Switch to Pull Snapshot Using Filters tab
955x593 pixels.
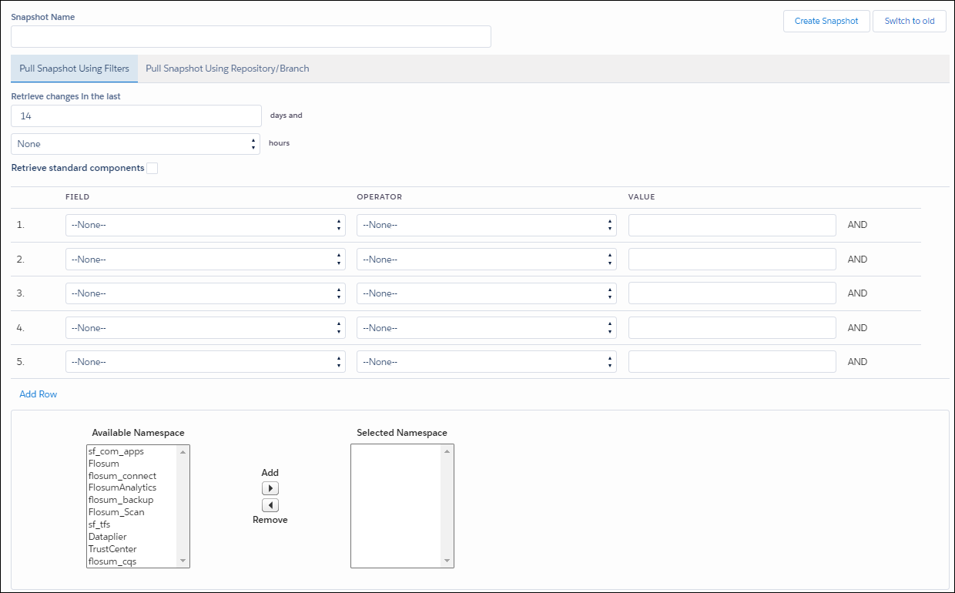tap(75, 69)
